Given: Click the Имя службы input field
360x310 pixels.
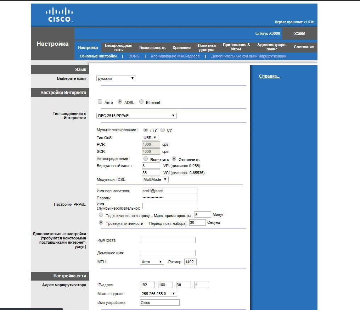Looking at the screenshot, I should coord(170,206).
